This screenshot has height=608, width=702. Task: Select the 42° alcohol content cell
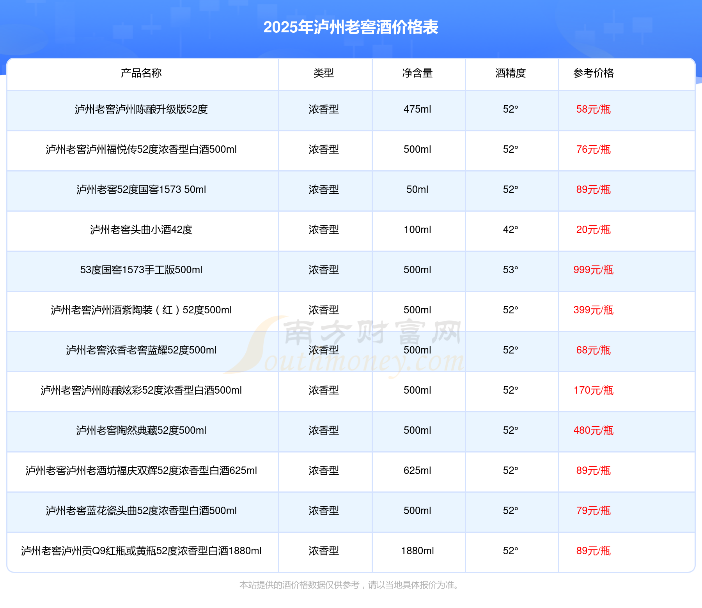coord(511,230)
